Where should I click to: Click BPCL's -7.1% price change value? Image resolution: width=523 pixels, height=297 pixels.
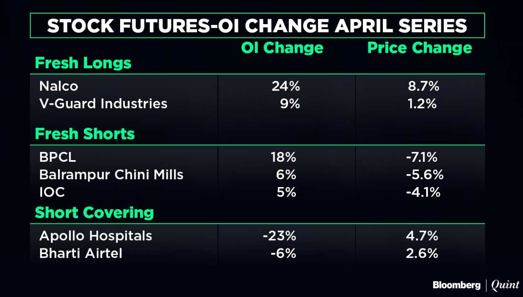click(422, 157)
